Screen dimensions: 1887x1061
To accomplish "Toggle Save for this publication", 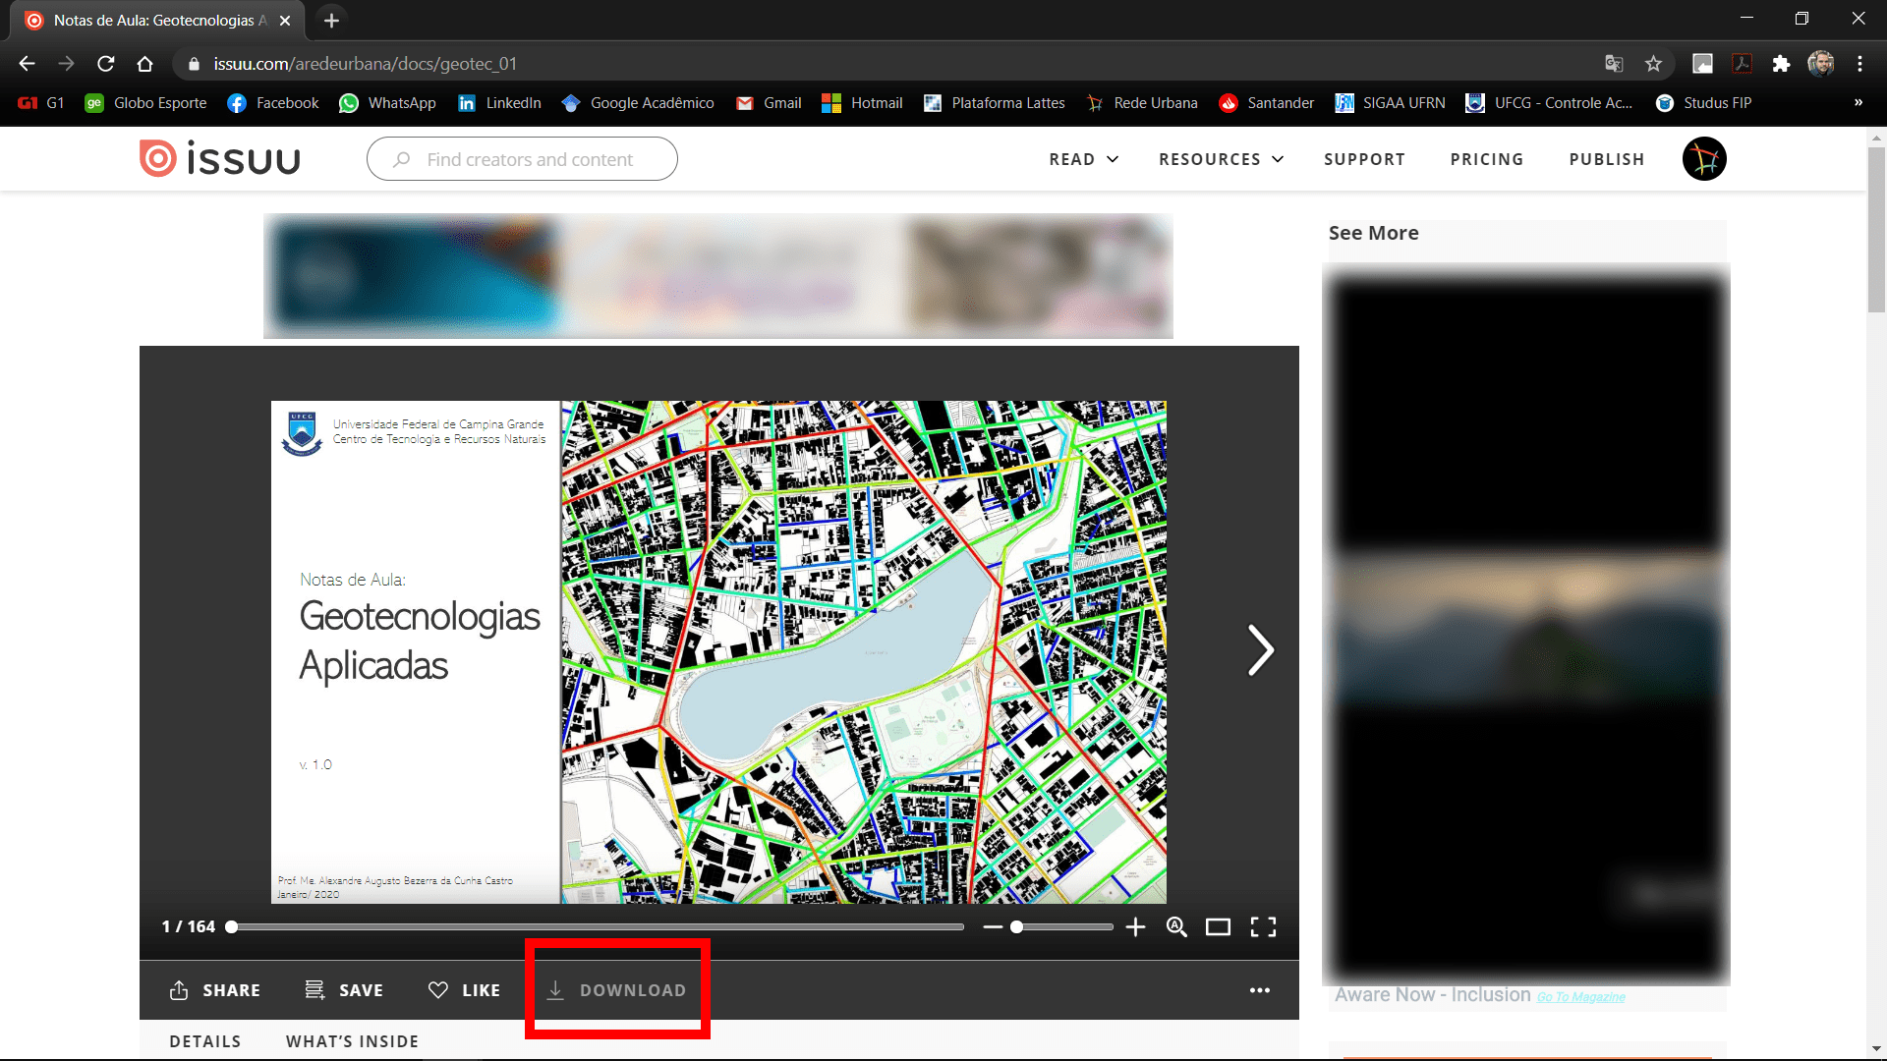I will pyautogui.click(x=343, y=990).
